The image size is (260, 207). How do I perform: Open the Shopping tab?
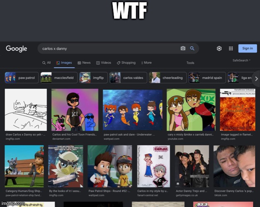coord(126,63)
